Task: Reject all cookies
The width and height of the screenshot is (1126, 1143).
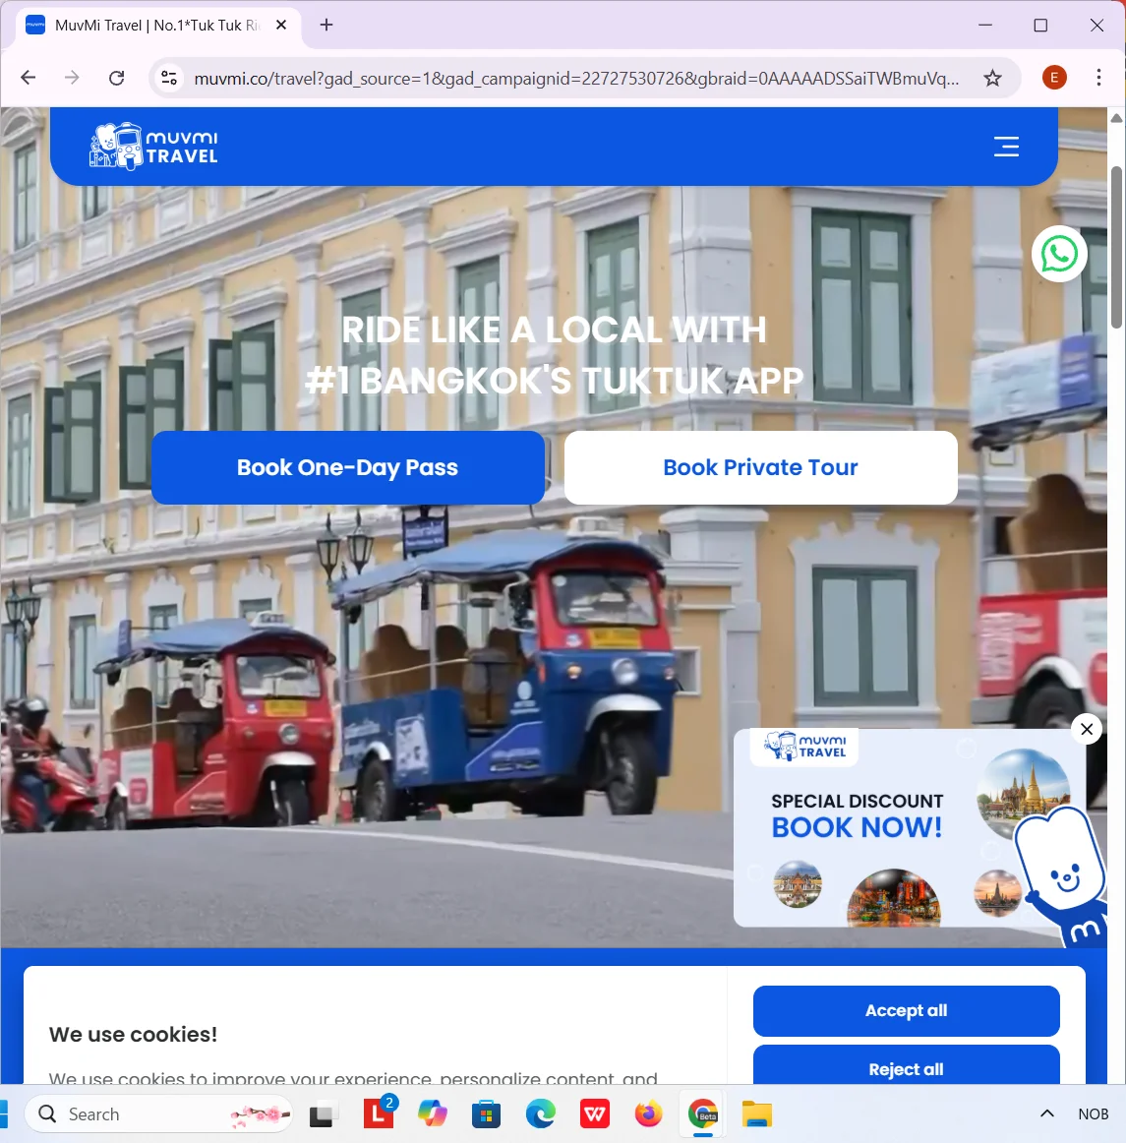Action: pyautogui.click(x=906, y=1069)
